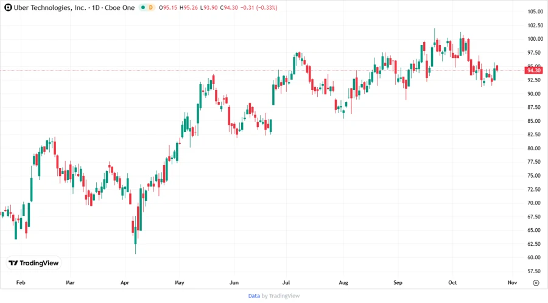This screenshot has height=303, width=548.
Task: Click the 100.00 price axis label
Action: click(x=535, y=39)
